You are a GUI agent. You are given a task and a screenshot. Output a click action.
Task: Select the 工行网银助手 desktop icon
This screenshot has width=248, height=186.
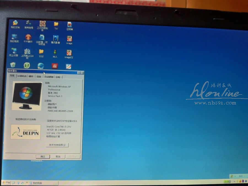pyautogui.click(x=42, y=26)
